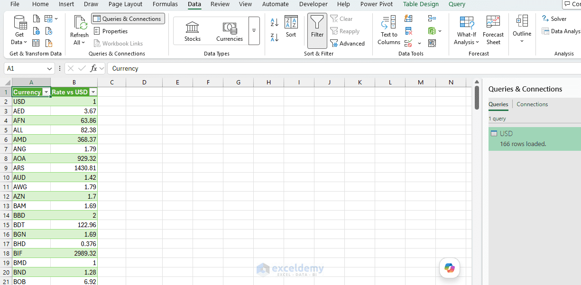Screen dimensions: 581x285
Task: Click the green Data Model icon
Action: pyautogui.click(x=432, y=31)
